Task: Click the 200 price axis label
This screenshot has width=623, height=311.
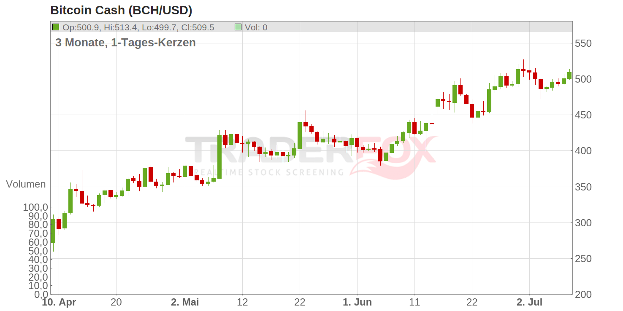Action: coord(583,295)
